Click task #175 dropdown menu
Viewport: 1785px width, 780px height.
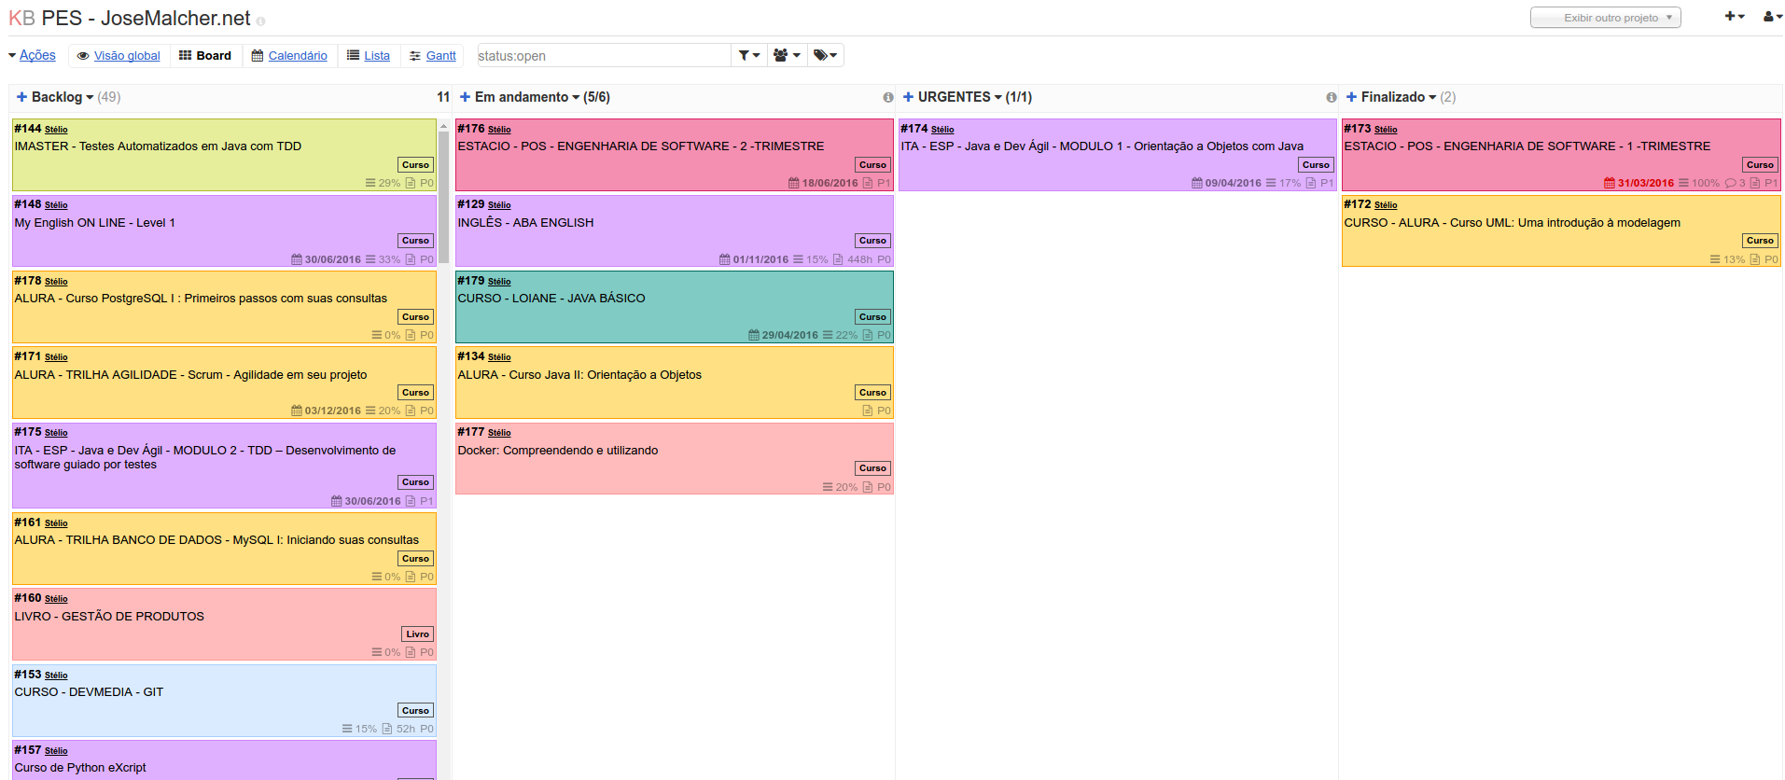pos(28,432)
